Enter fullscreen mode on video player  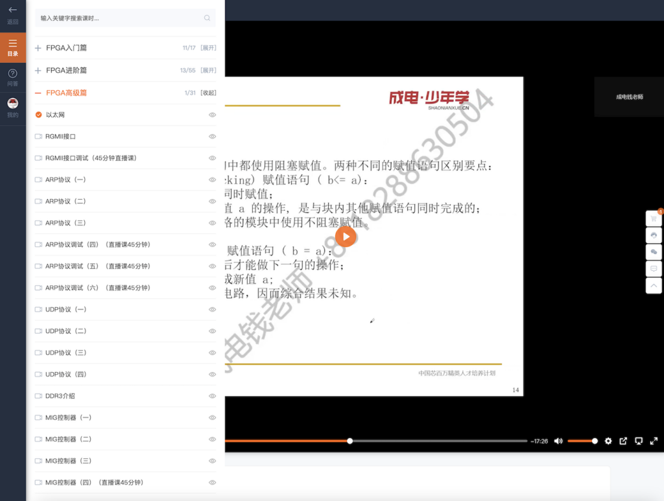pos(654,441)
